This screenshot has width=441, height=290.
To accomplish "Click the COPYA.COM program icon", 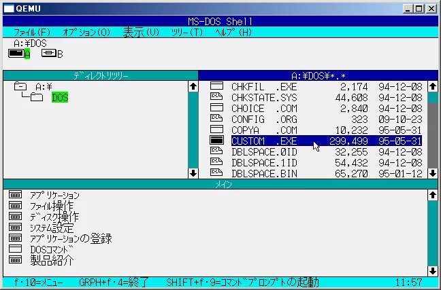I will click(216, 129).
